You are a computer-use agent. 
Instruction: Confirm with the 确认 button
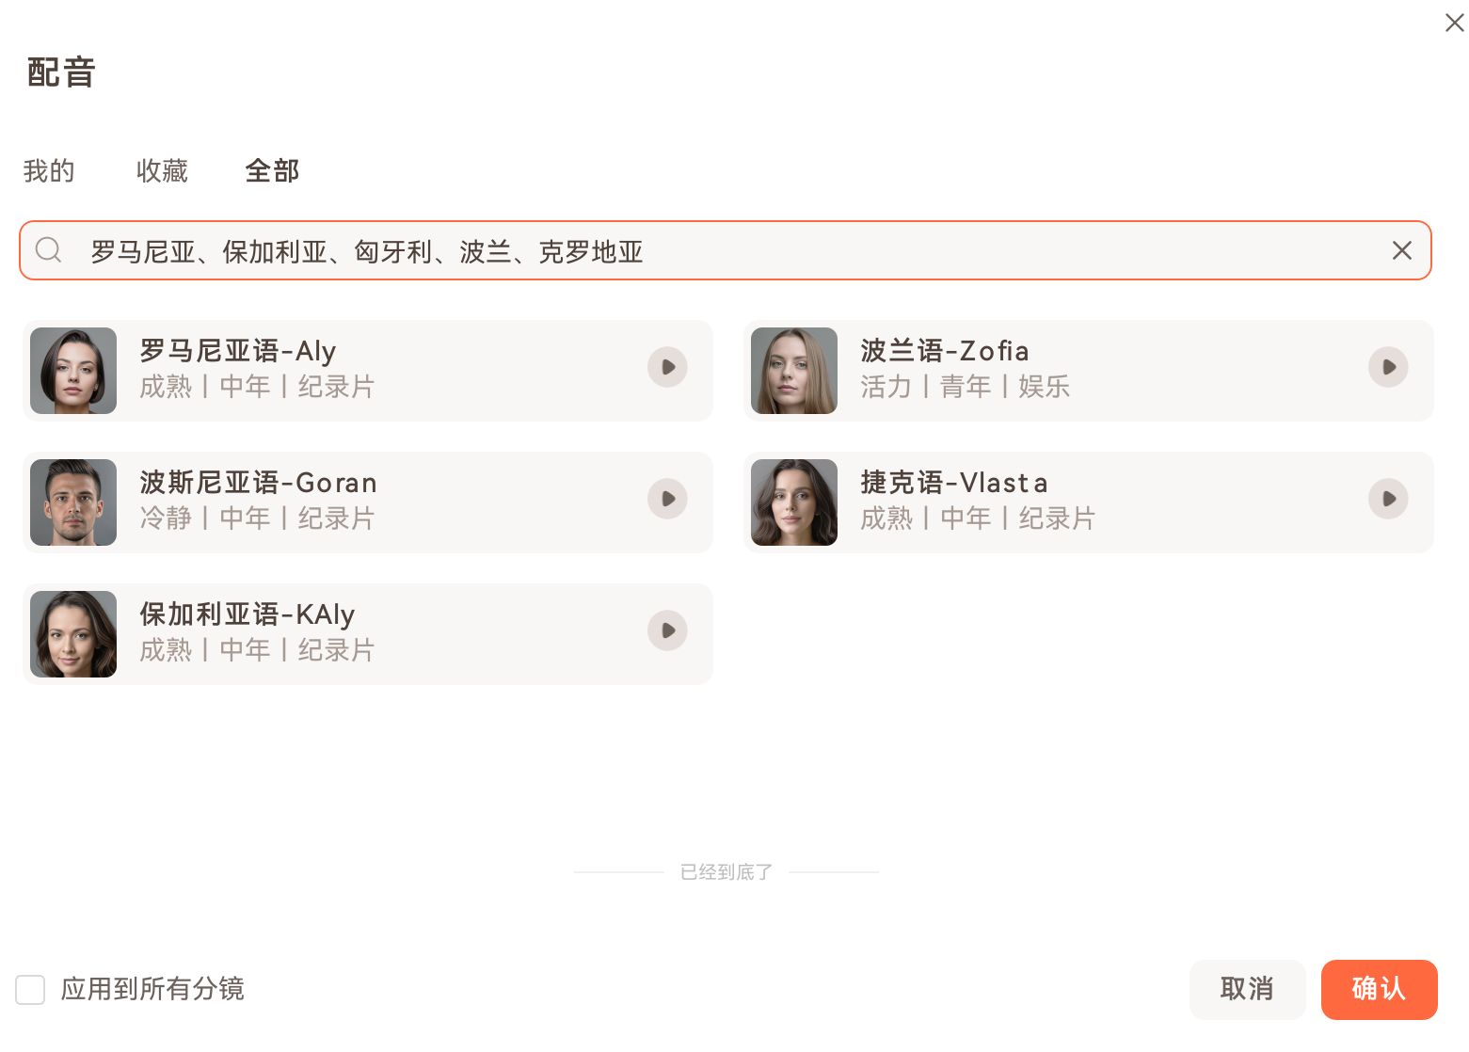pos(1379,989)
